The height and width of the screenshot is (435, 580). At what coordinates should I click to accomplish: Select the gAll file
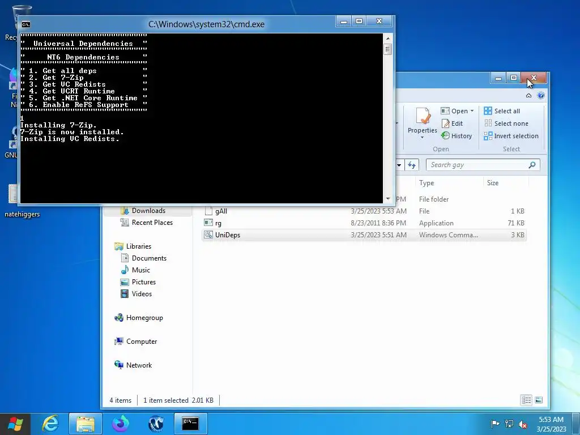pyautogui.click(x=364, y=211)
